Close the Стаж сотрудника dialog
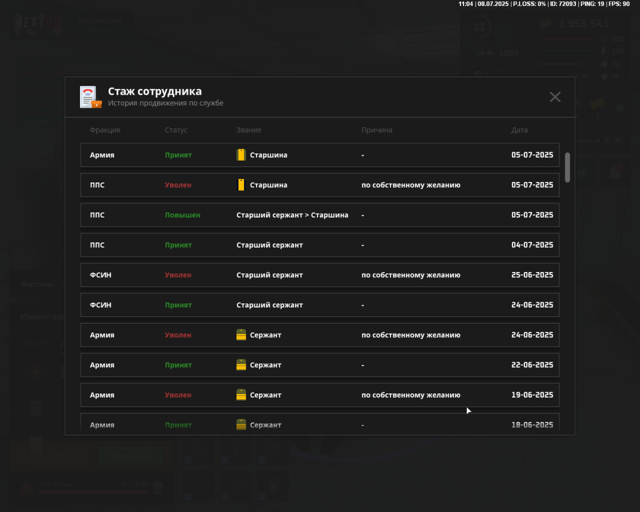The image size is (640, 512). coord(555,97)
